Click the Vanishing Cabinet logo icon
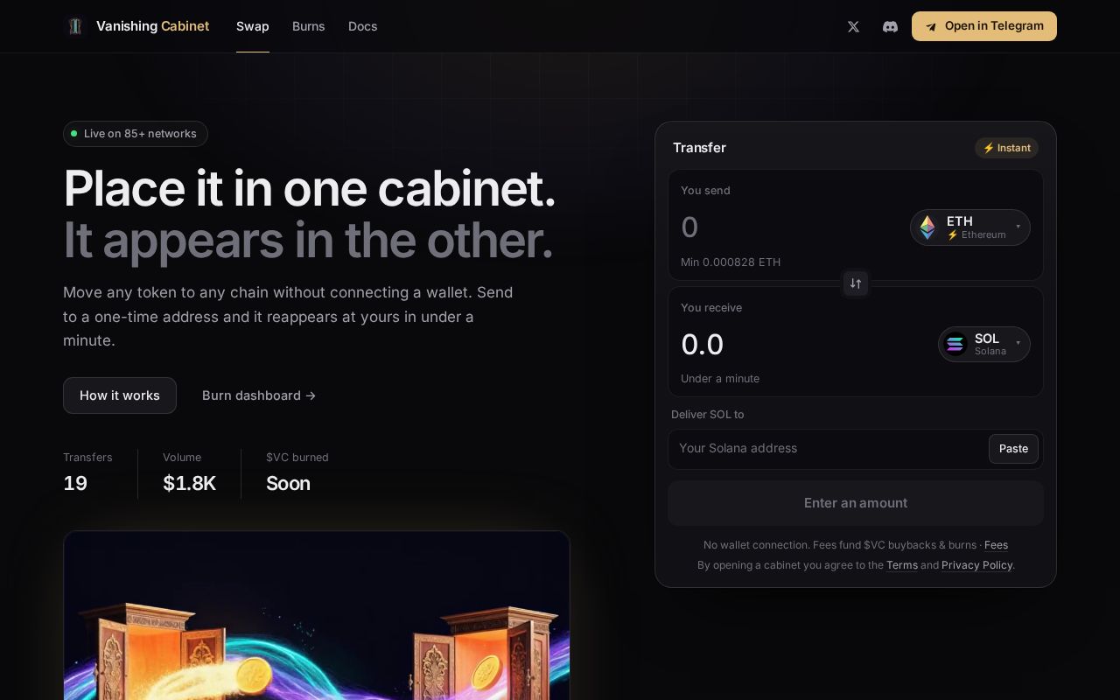 [75, 26]
